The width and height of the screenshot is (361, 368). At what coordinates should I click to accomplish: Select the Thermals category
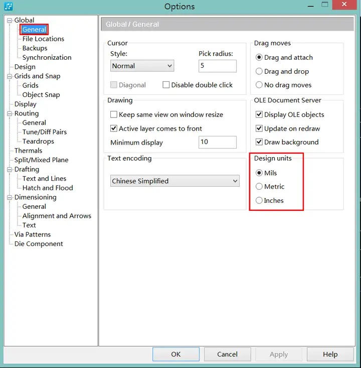click(x=28, y=151)
